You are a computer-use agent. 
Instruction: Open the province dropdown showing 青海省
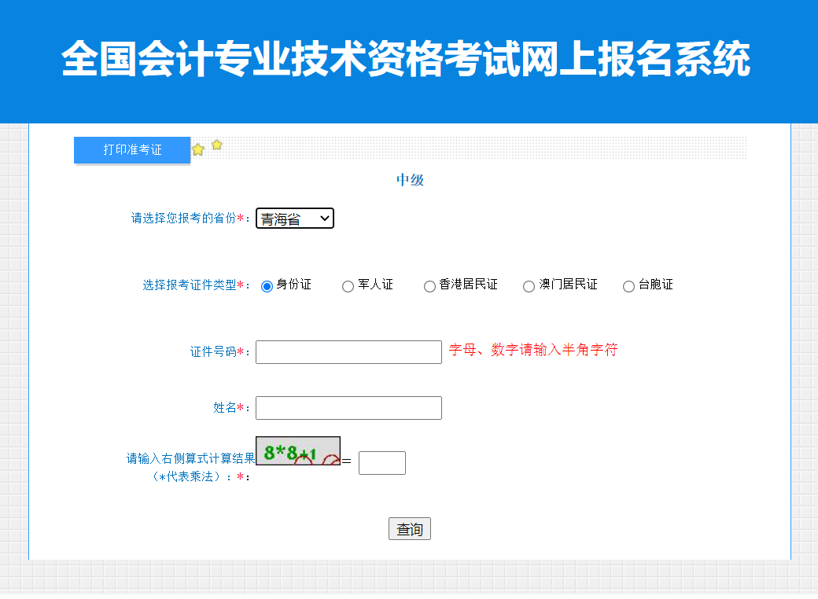pos(294,218)
